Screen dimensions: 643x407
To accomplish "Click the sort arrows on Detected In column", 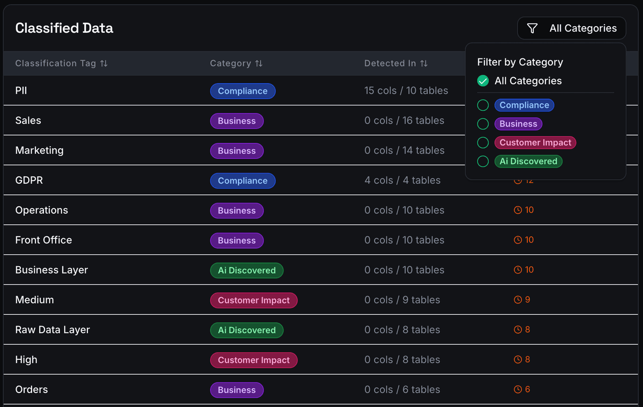I will click(x=424, y=63).
